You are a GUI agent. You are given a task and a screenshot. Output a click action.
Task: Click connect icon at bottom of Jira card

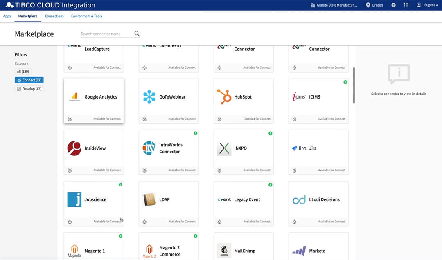tap(294, 170)
